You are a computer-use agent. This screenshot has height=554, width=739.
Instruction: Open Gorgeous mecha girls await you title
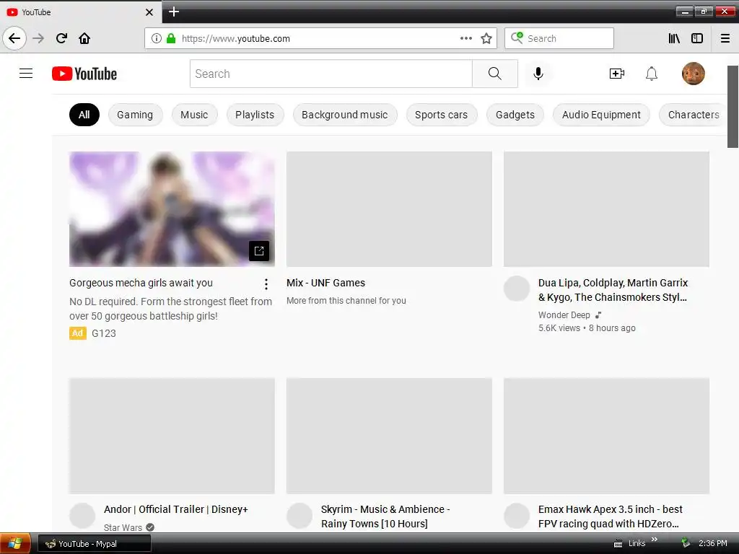[141, 283]
